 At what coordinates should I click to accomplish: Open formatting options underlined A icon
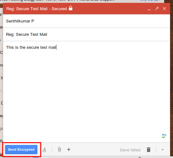tap(44, 150)
